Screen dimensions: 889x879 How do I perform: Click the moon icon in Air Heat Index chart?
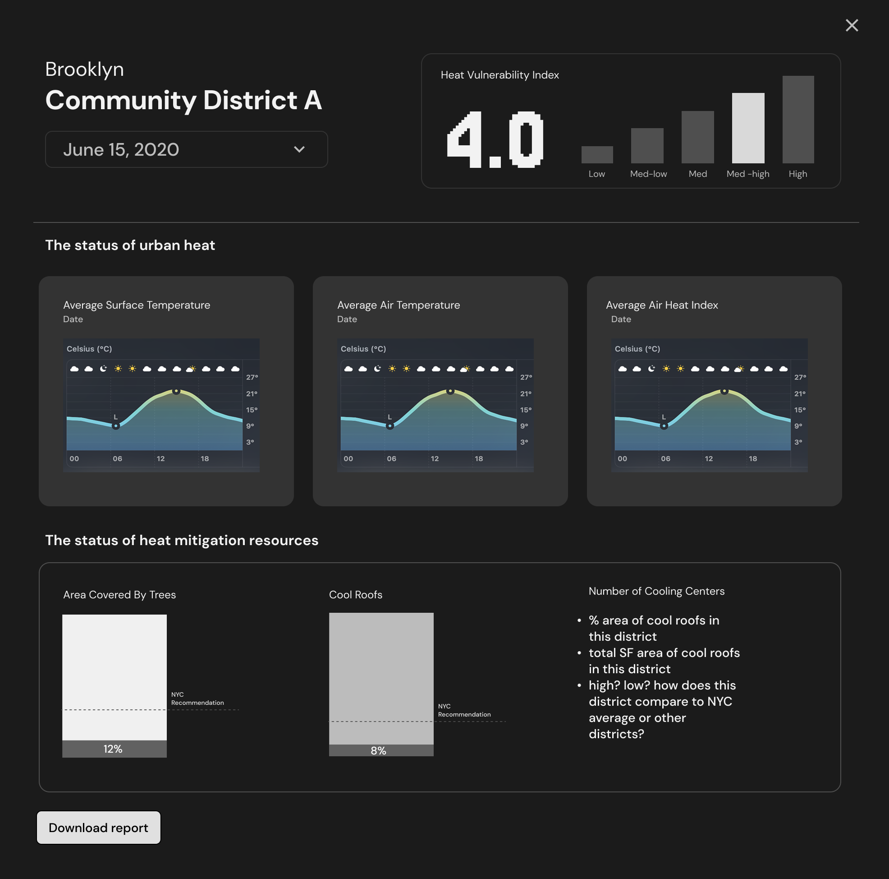tap(651, 368)
